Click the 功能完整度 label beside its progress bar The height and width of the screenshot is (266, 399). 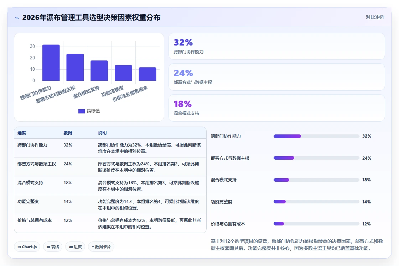click(221, 202)
